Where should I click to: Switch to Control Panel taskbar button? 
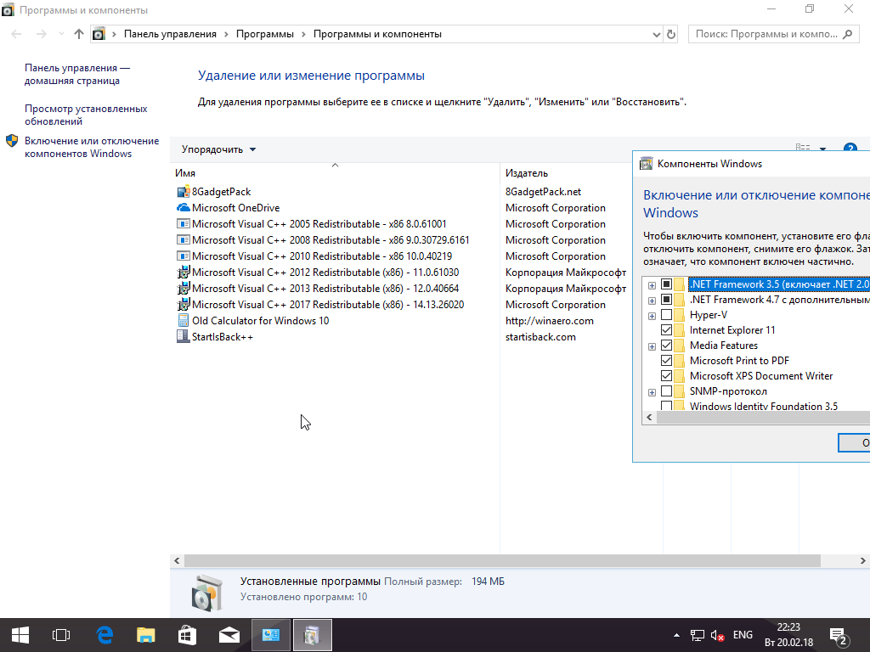pos(271,635)
